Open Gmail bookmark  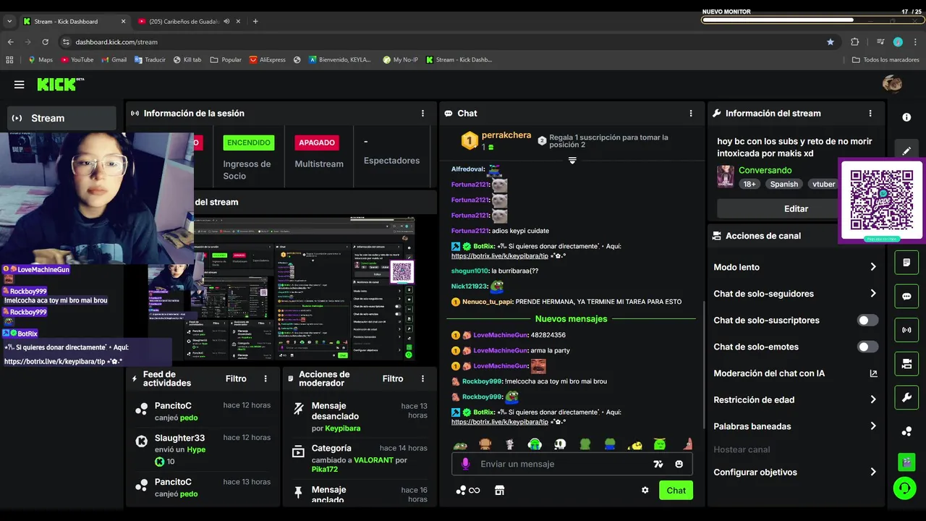point(114,59)
